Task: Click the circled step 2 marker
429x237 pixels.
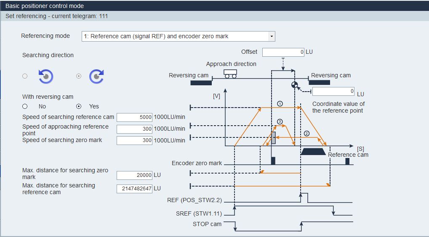Action: point(307,134)
